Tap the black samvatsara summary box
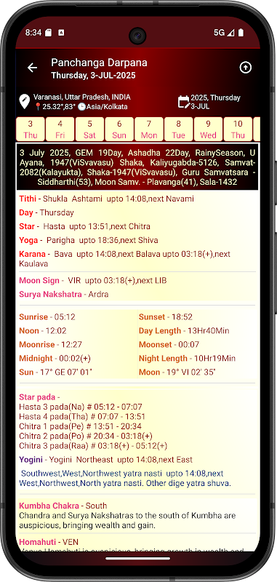This screenshot has height=582, width=277. pos(137,167)
